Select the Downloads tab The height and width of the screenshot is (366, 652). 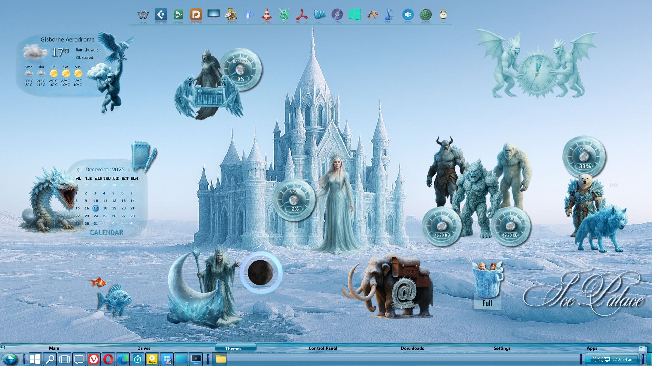pos(412,348)
